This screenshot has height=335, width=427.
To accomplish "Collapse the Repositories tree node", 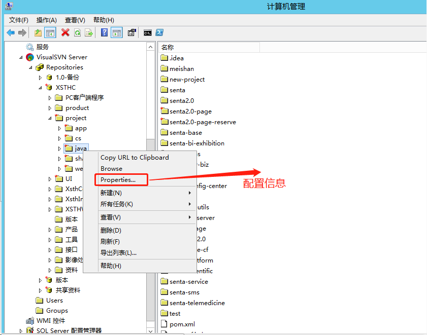I will (30, 67).
